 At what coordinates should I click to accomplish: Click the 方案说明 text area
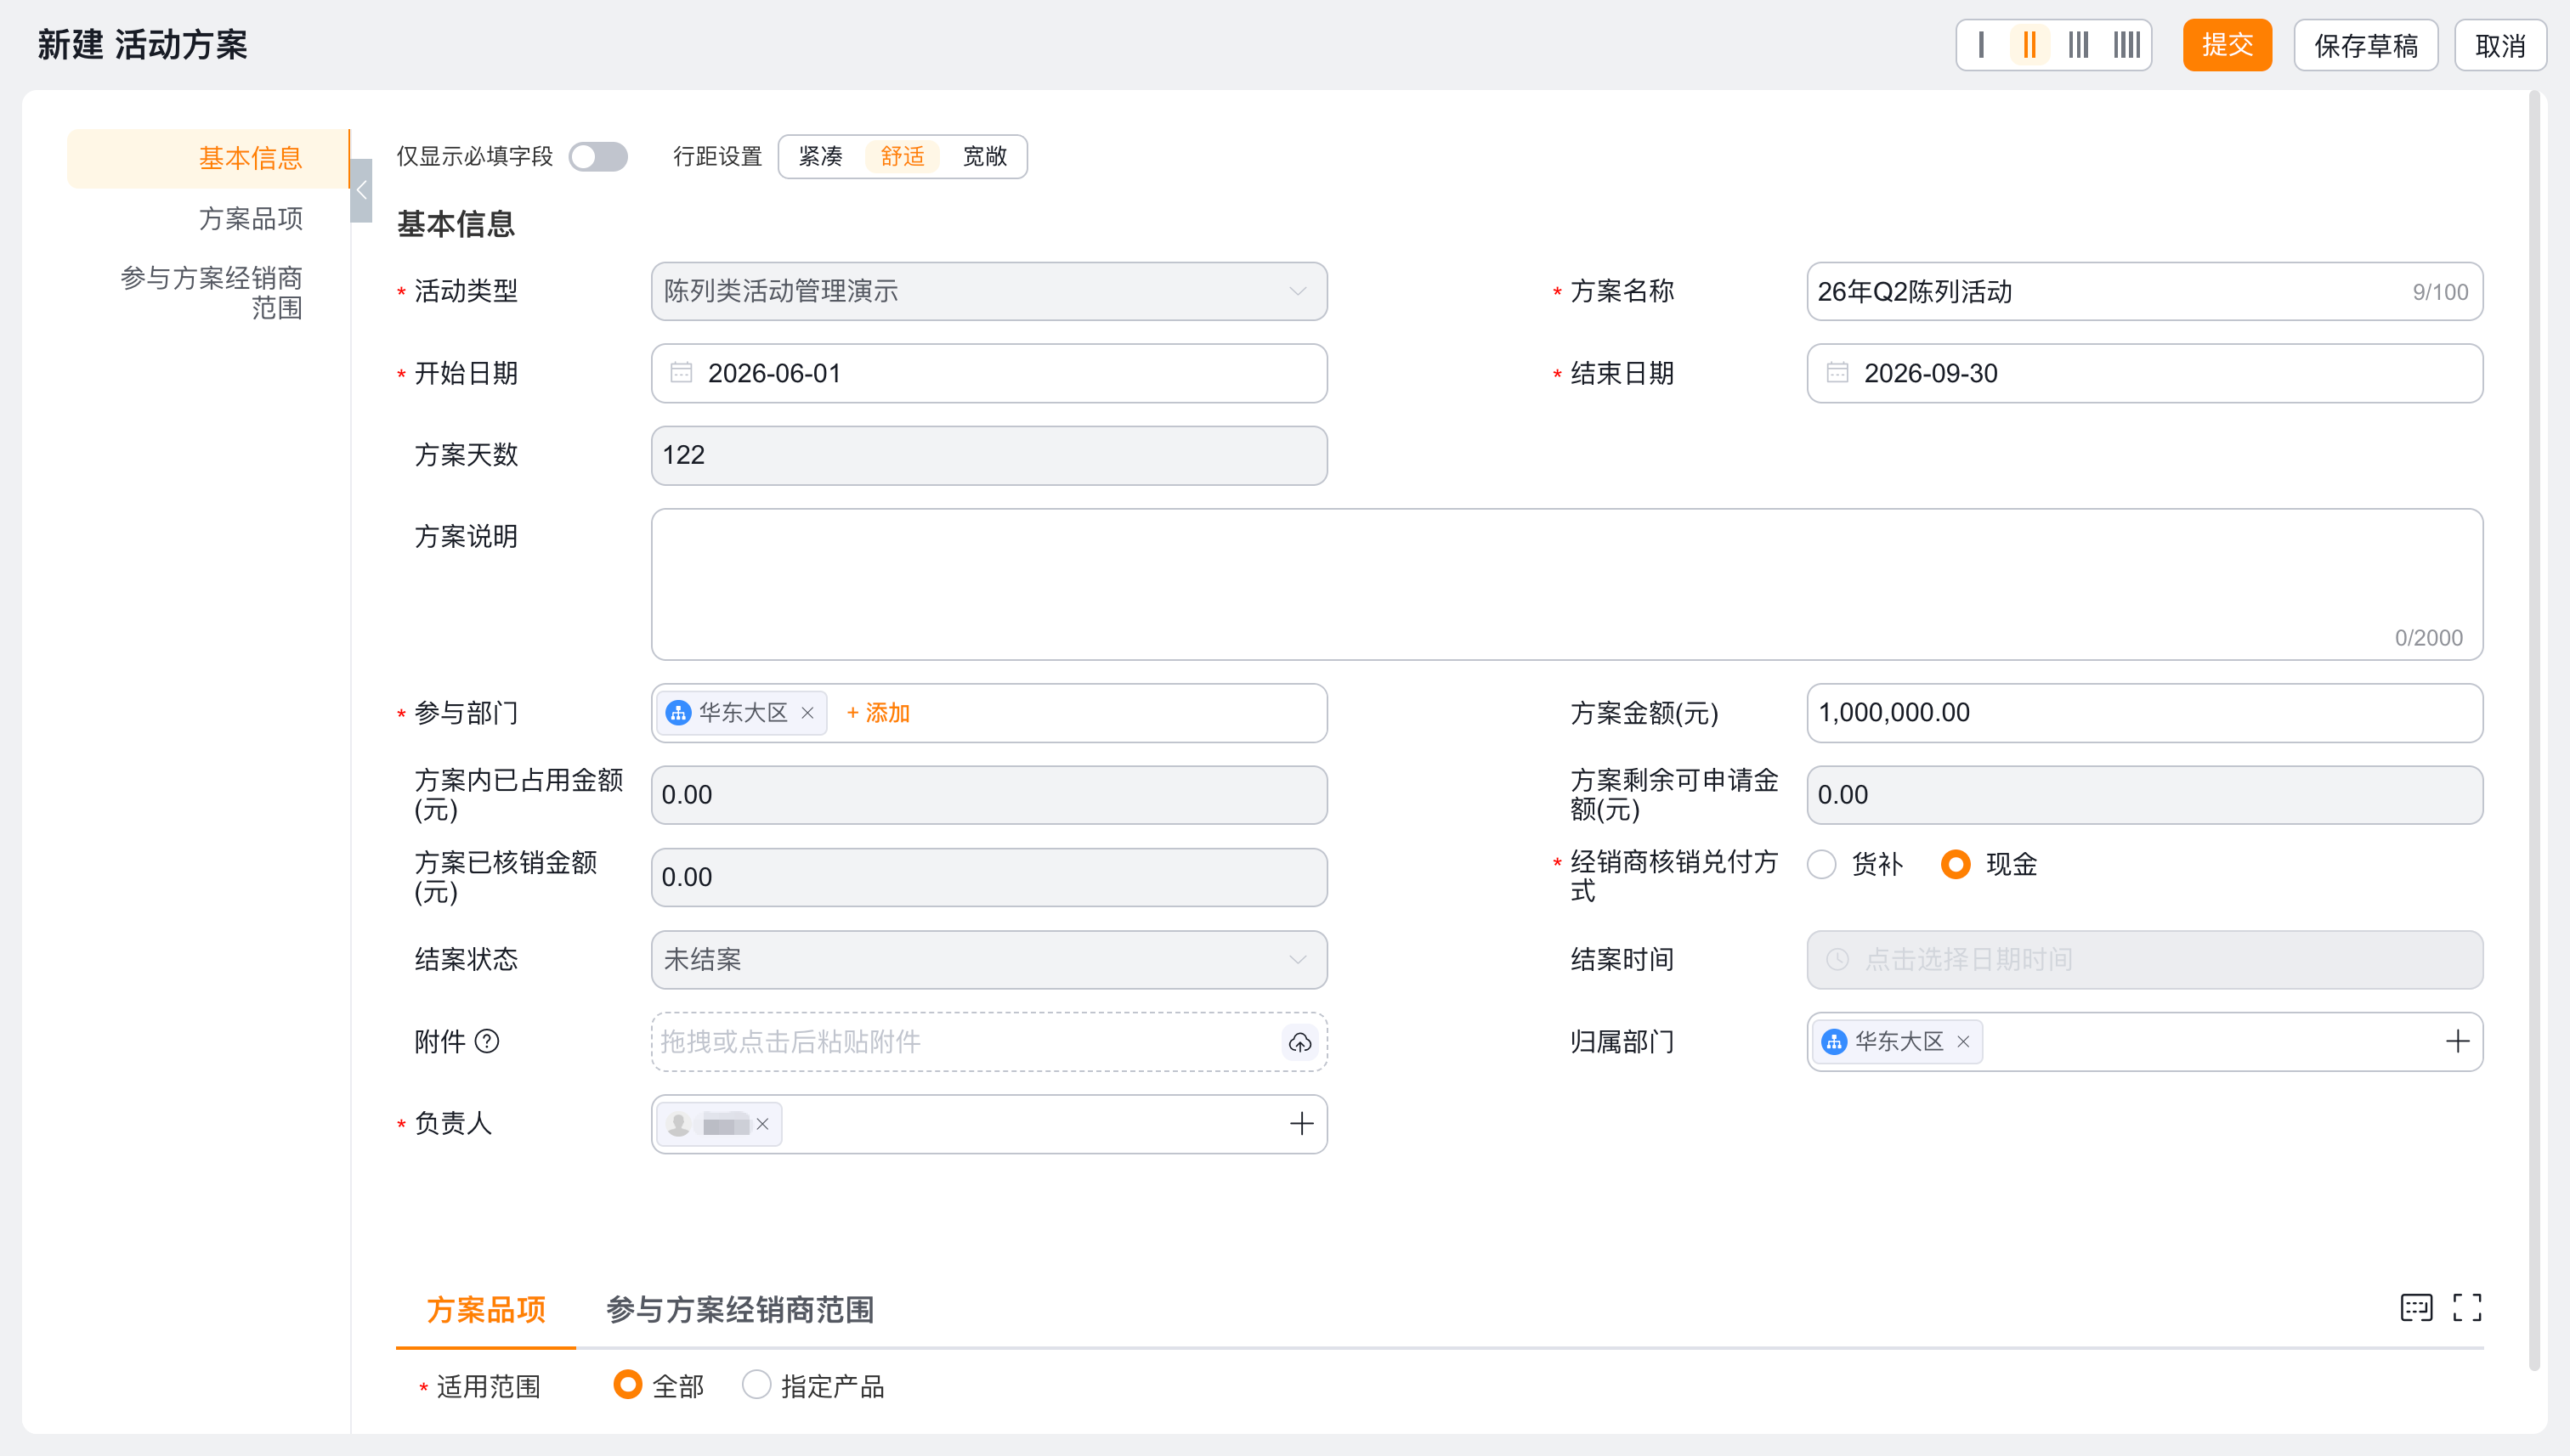1566,584
